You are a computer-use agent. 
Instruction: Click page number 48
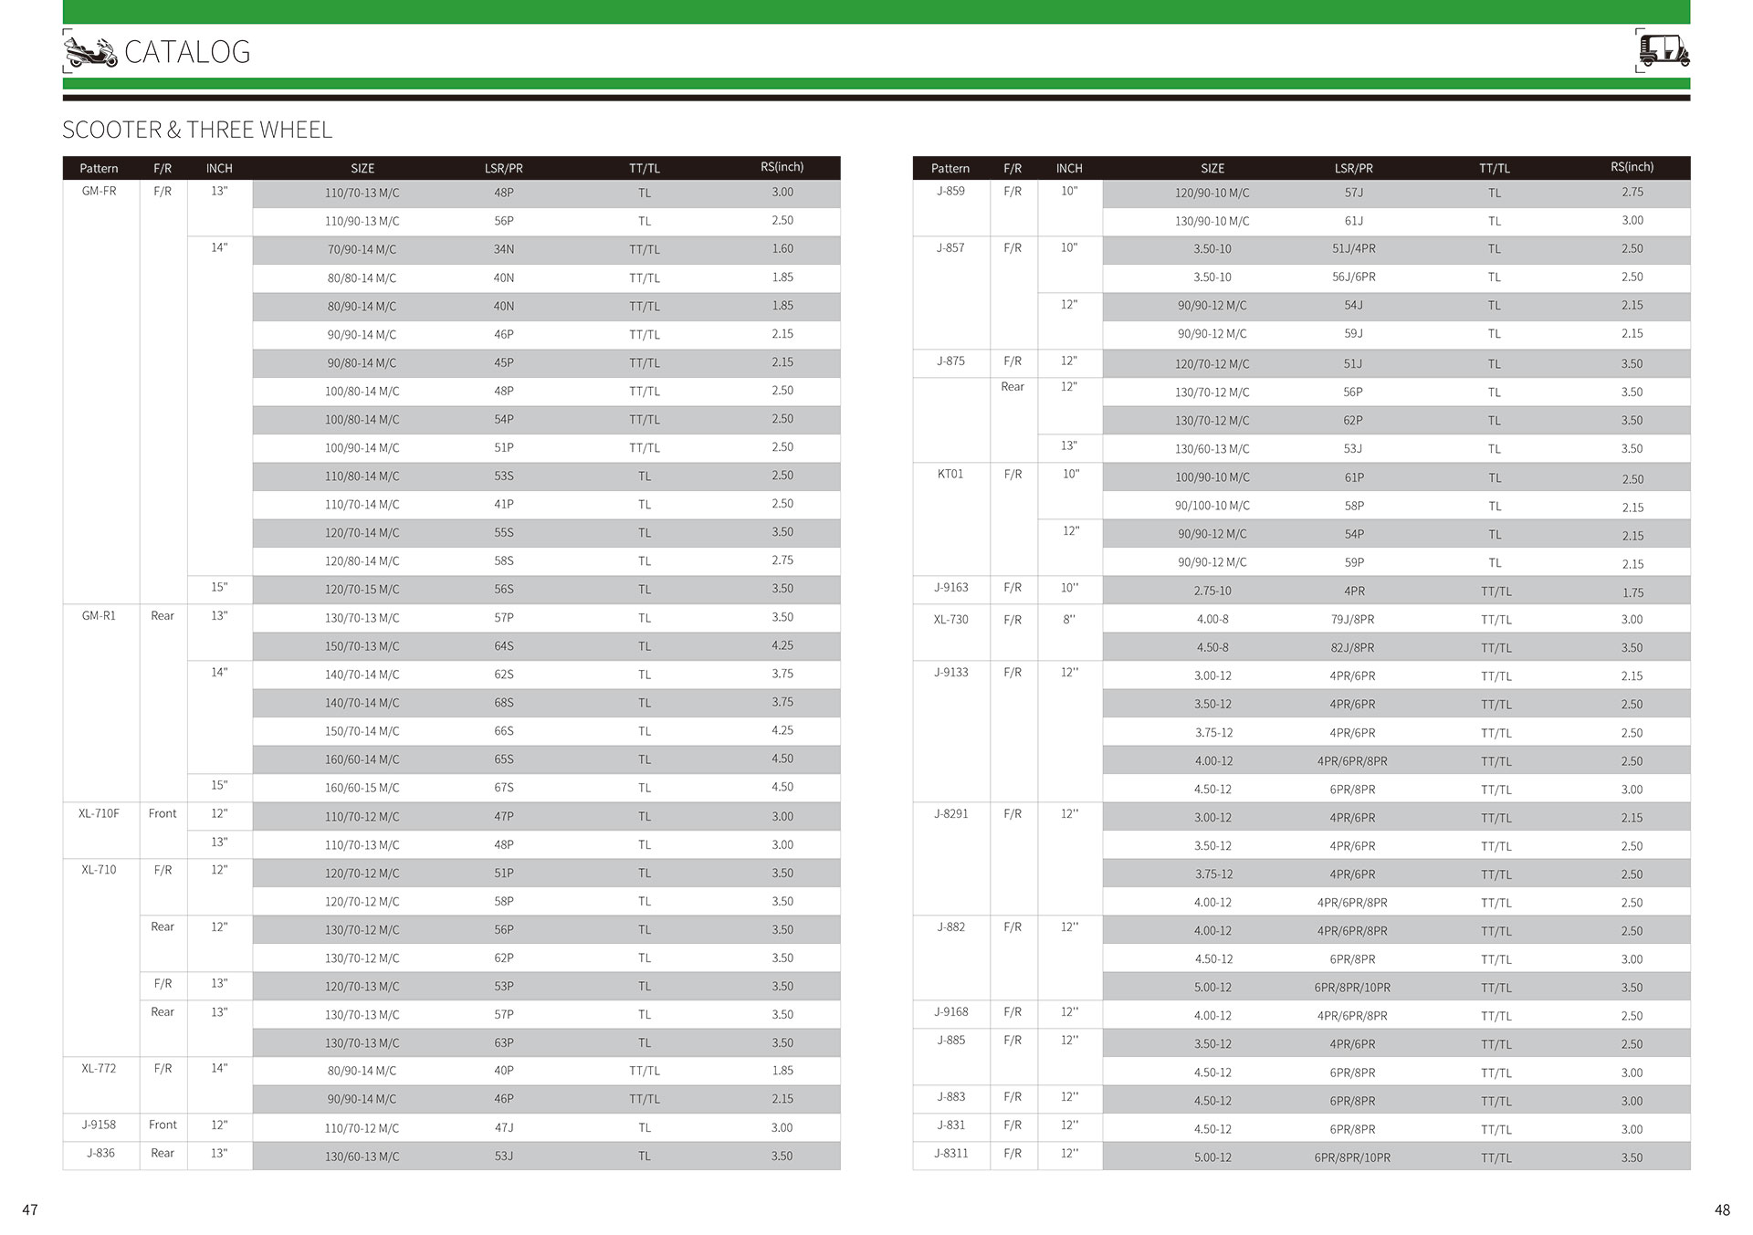coord(1722,1210)
